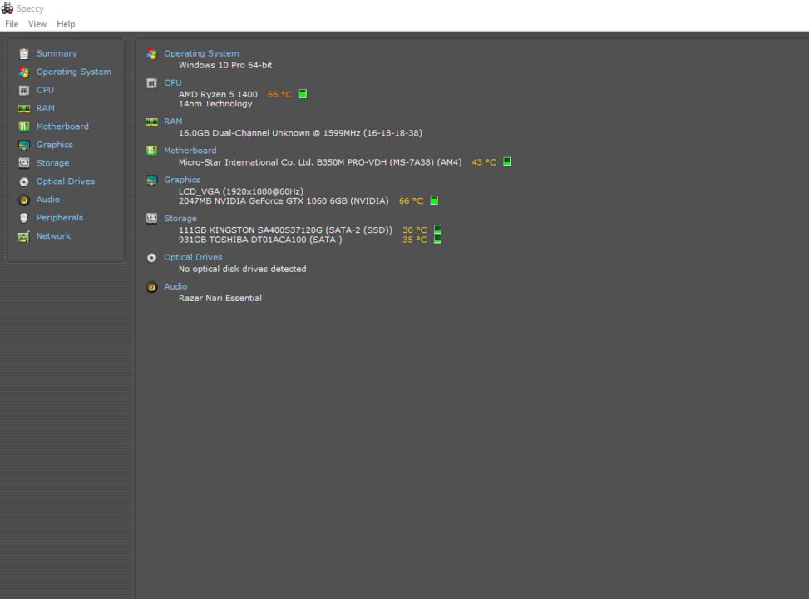The width and height of the screenshot is (809, 599).
Task: Click the Windows flag icon in summary pane
Action: pyautogui.click(x=151, y=54)
